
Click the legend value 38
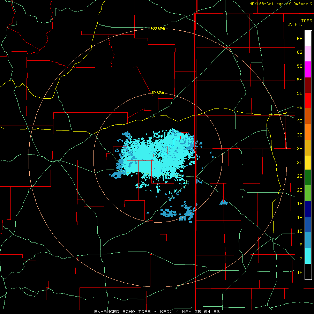click(300, 135)
